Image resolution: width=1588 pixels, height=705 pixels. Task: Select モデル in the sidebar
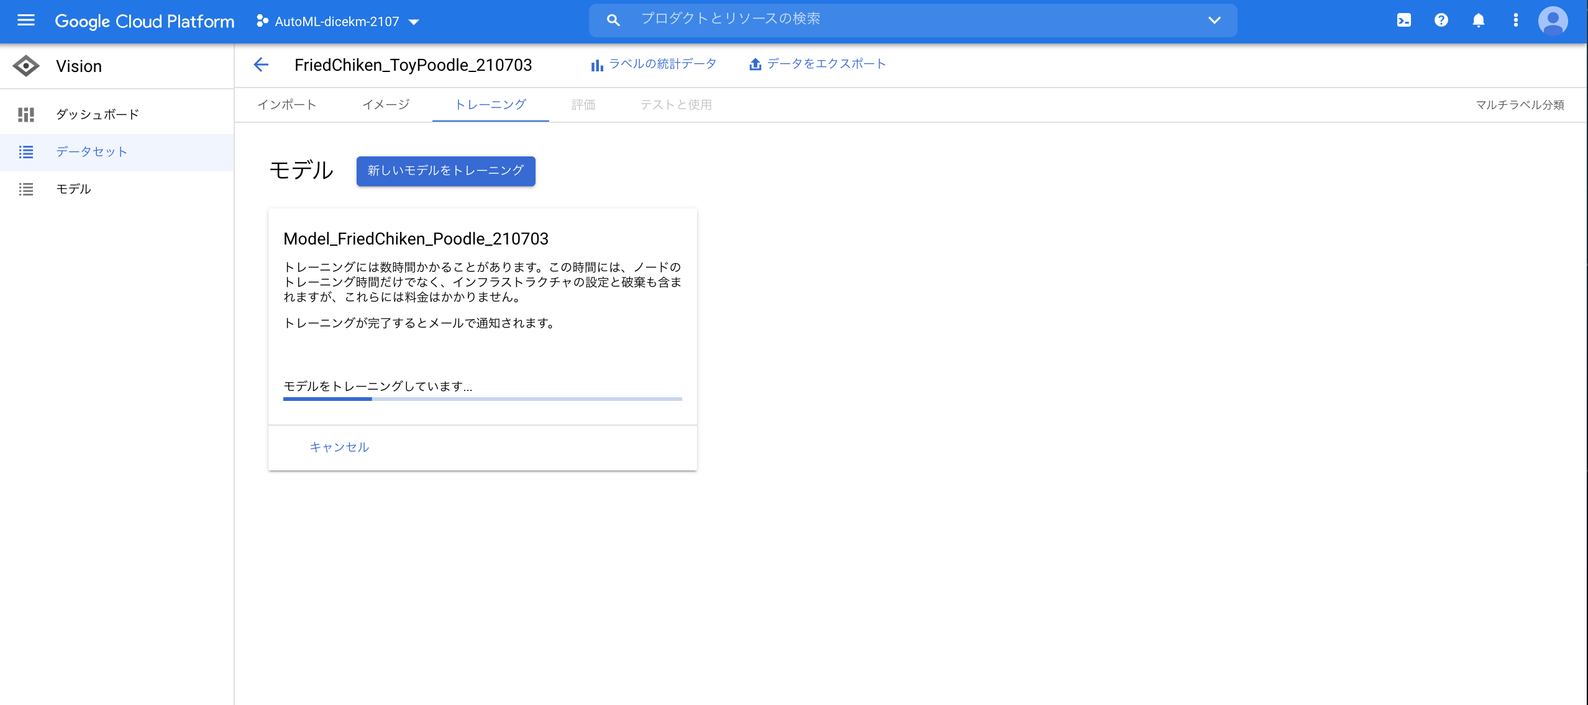click(x=73, y=189)
